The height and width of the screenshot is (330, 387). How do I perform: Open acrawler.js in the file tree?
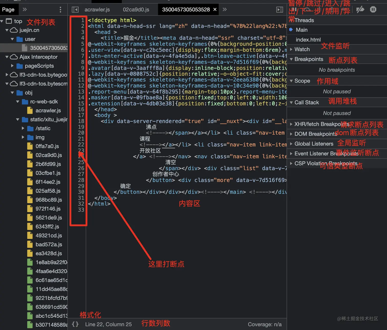click(48, 111)
